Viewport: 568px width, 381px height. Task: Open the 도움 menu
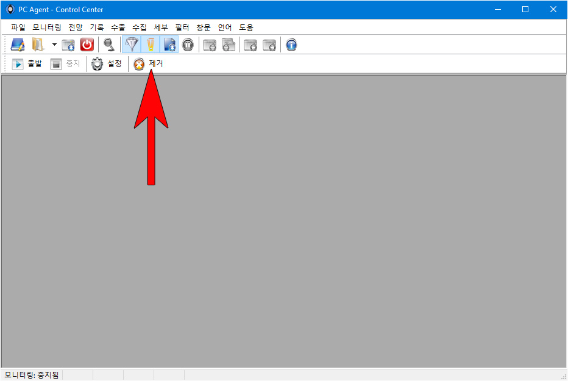coord(246,27)
